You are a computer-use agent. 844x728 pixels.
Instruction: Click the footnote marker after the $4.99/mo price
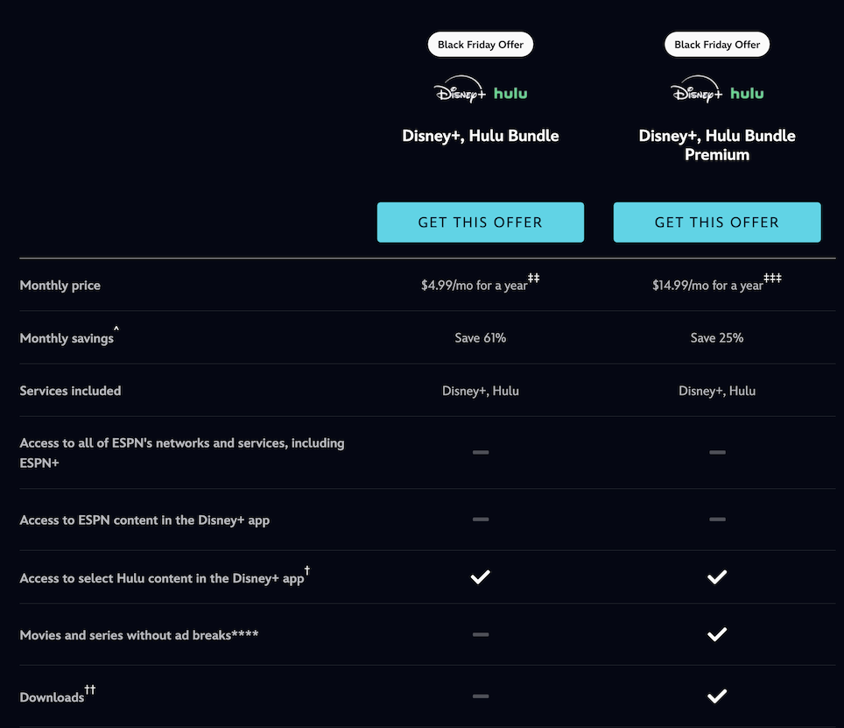click(534, 279)
